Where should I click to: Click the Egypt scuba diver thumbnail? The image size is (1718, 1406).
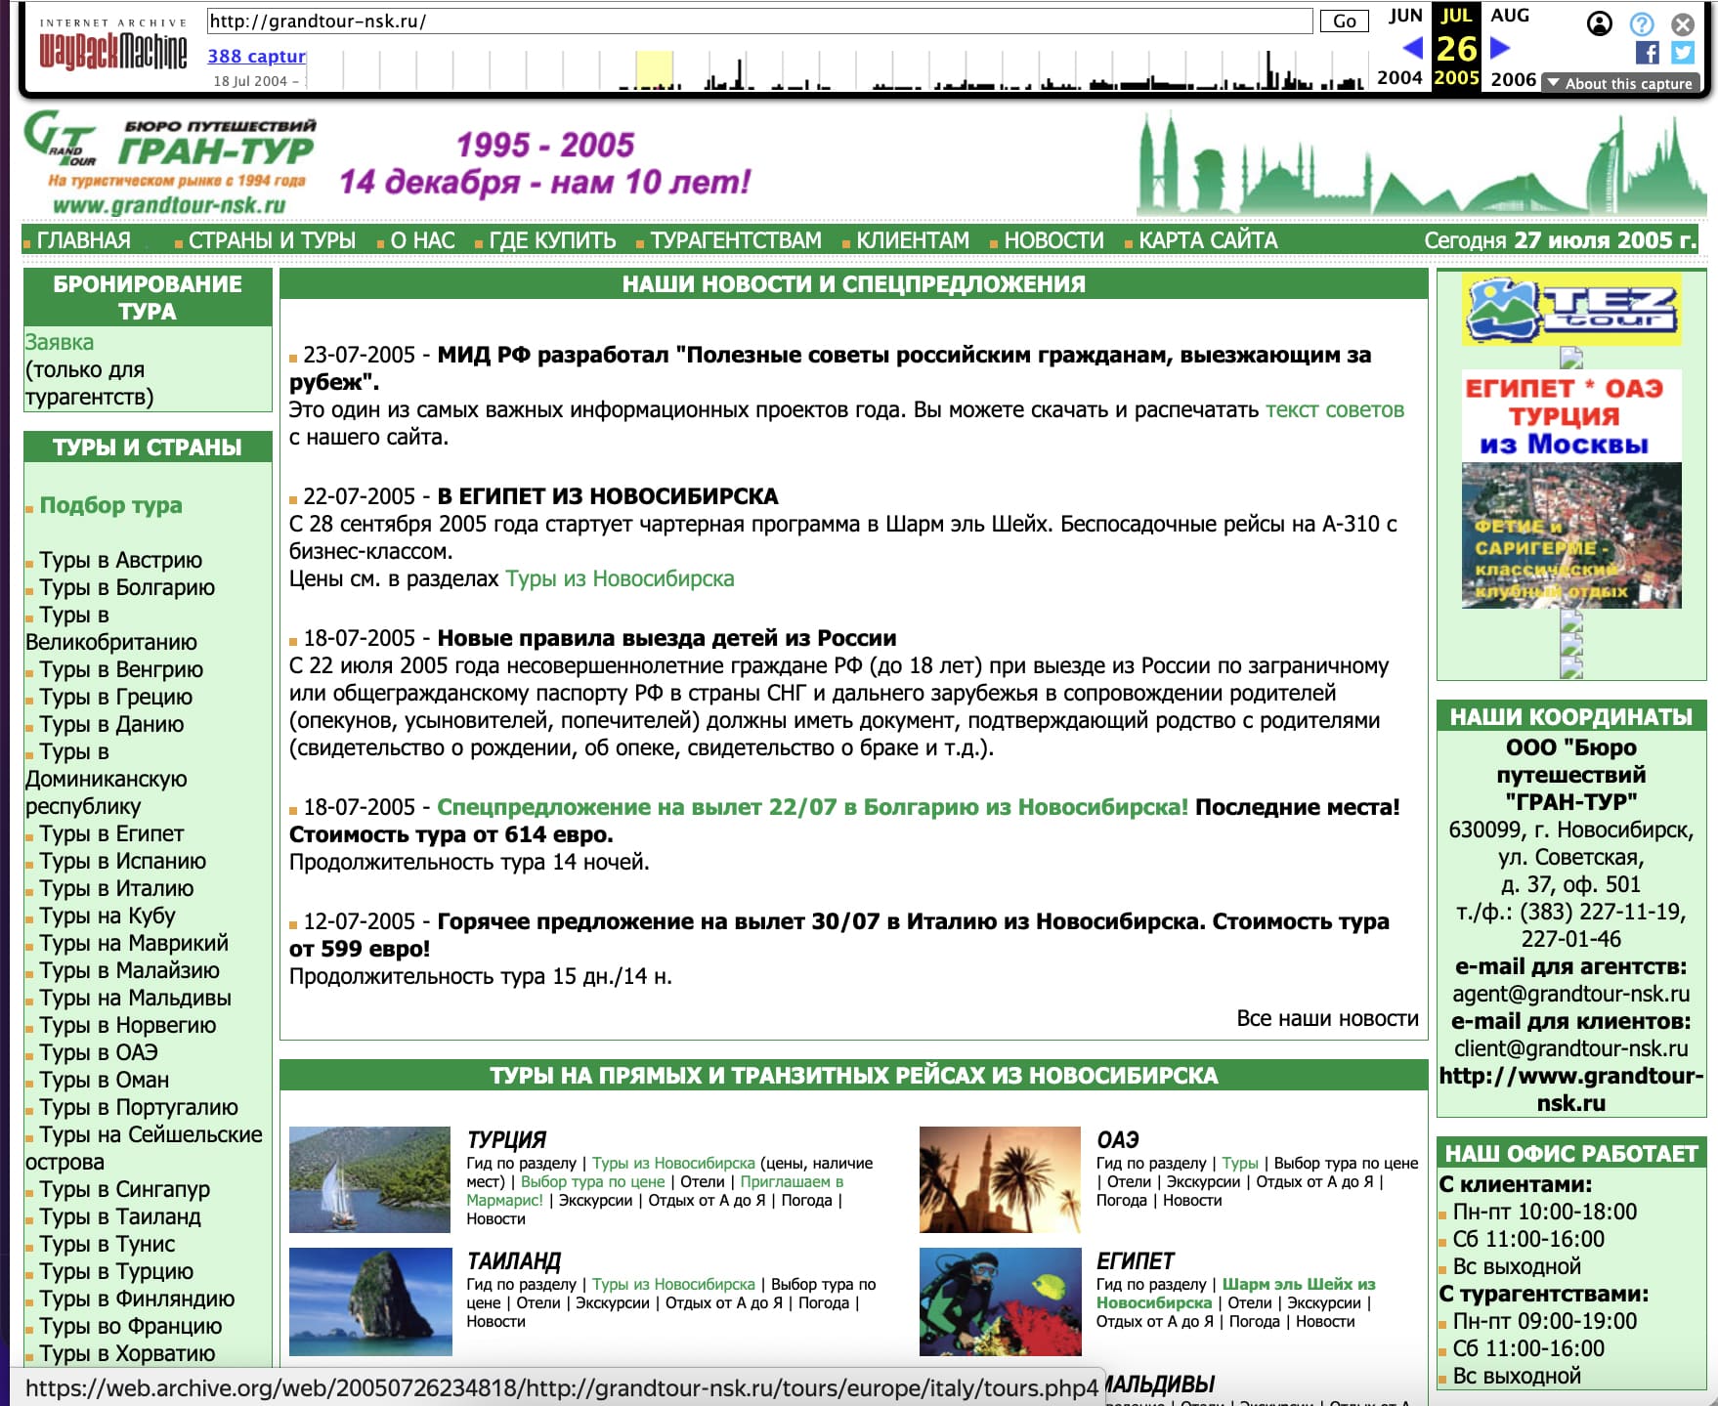point(1000,1300)
